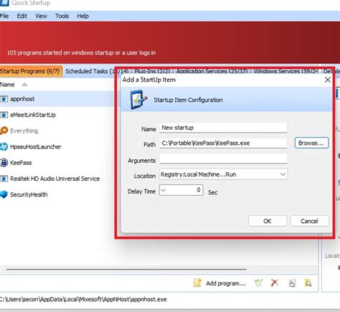Click the KeePass lock icon in list
The image size is (340, 312).
tap(4, 163)
